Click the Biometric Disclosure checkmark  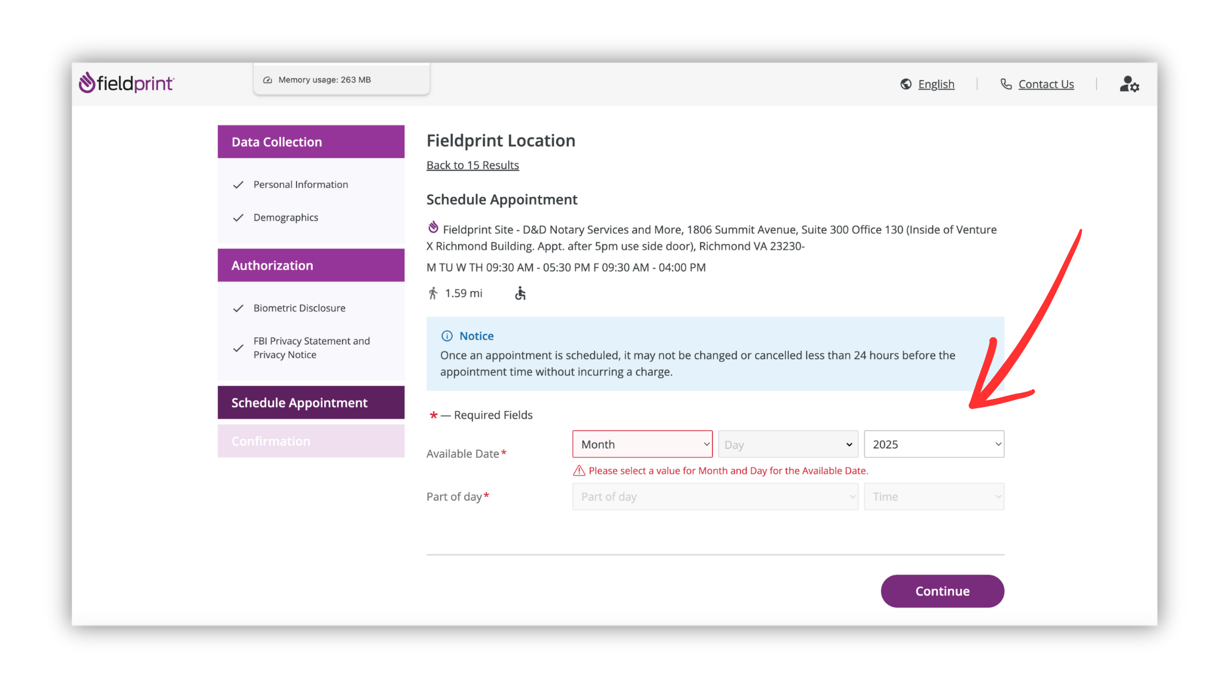[238, 308]
